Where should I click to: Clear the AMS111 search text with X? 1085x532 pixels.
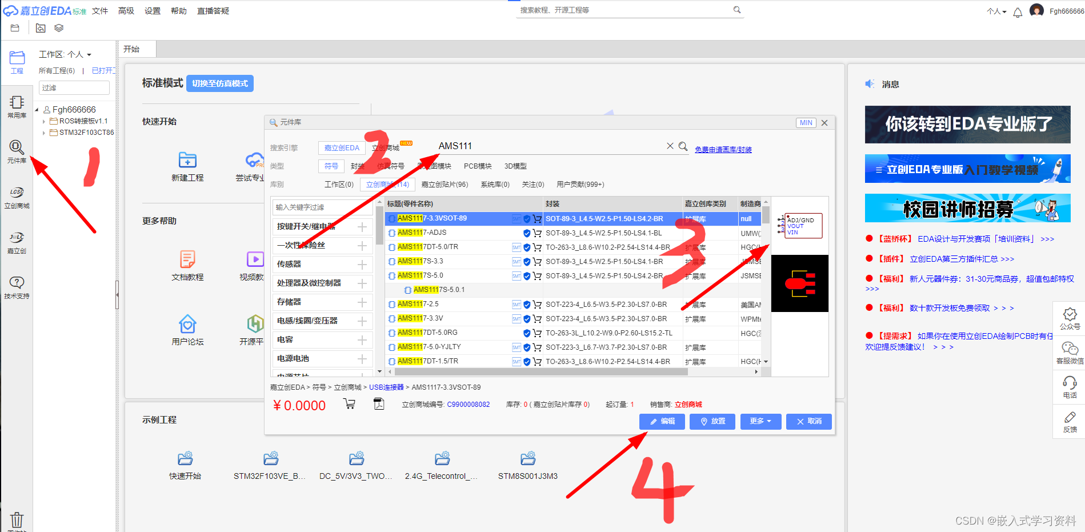pos(670,146)
